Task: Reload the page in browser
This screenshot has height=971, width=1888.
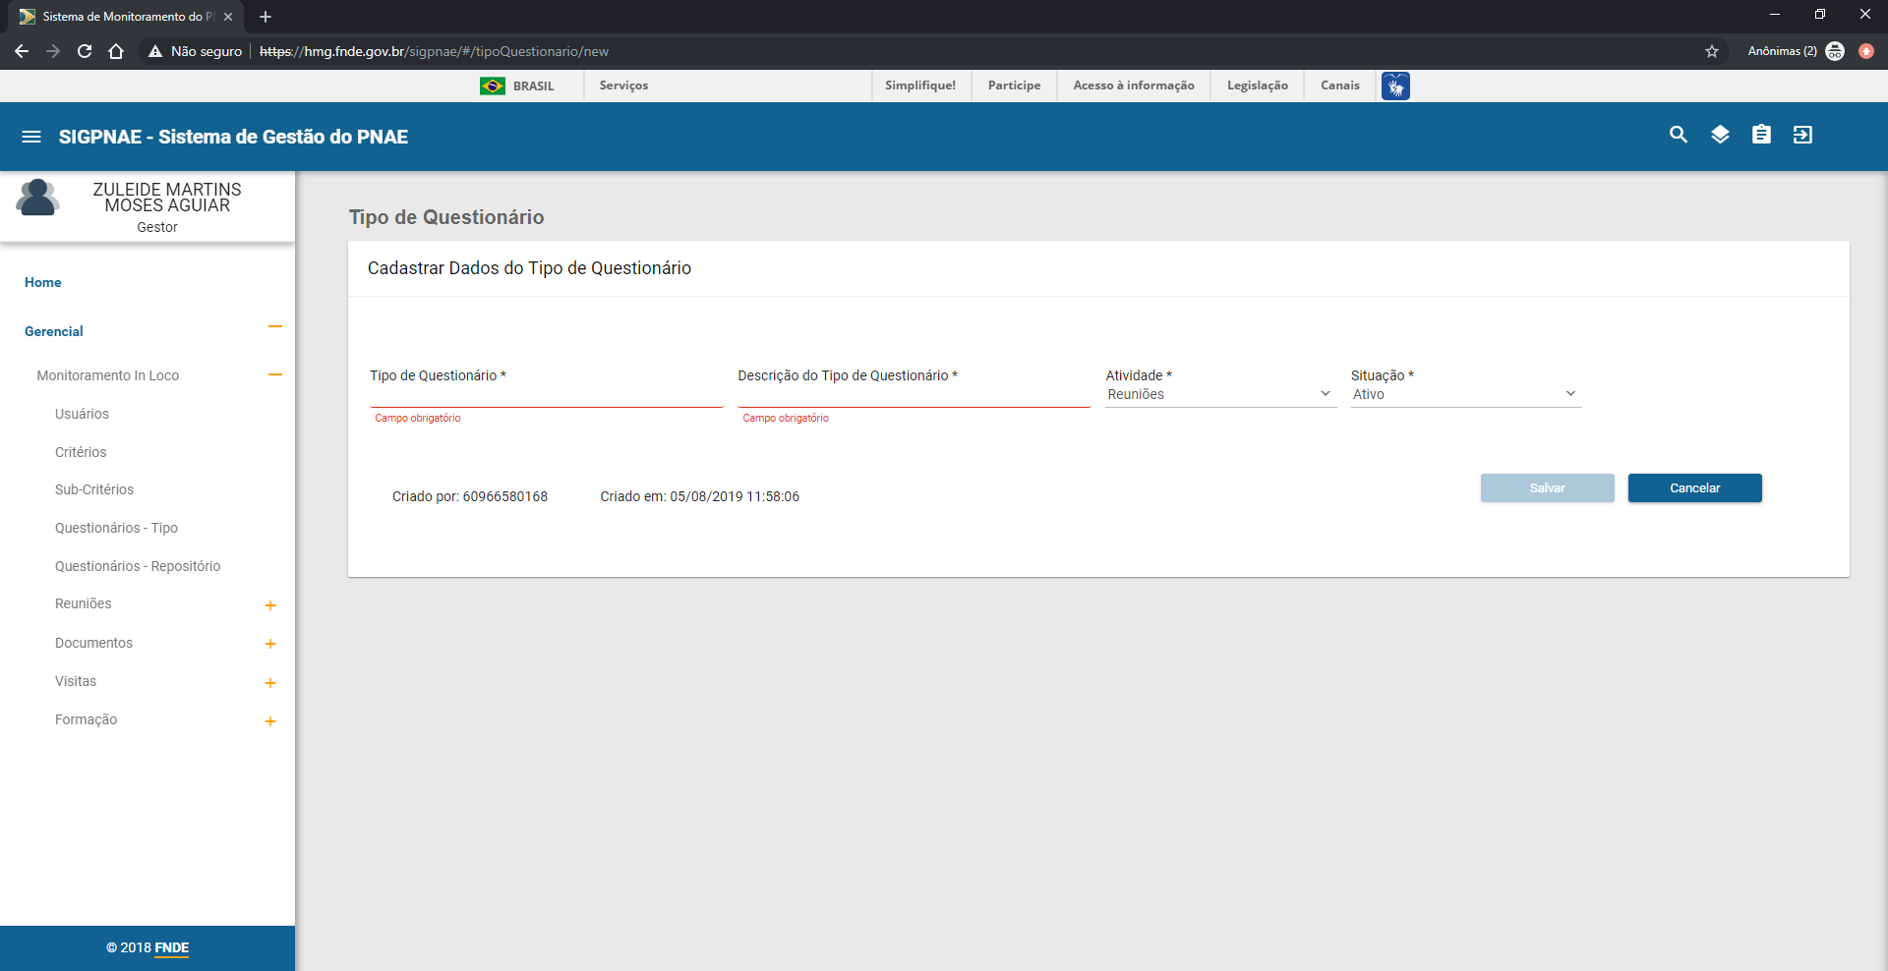Action: click(85, 51)
